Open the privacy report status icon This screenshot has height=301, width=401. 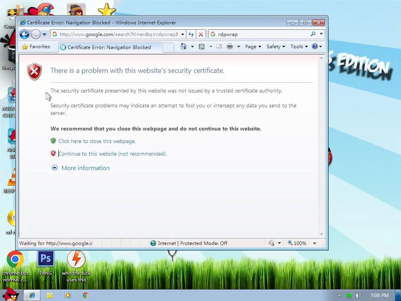coord(271,243)
